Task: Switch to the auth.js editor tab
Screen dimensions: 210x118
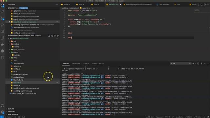Action: [x=81, y=4]
